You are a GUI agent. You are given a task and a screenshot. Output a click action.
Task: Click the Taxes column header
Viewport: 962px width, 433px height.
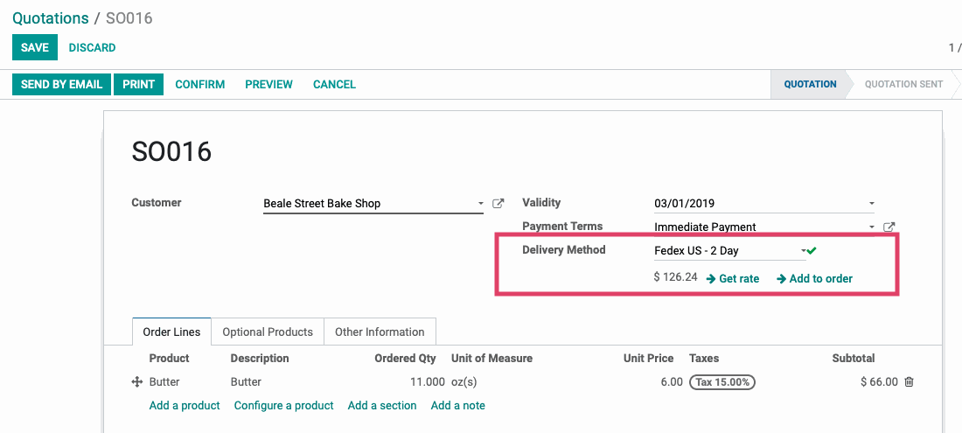pos(704,358)
